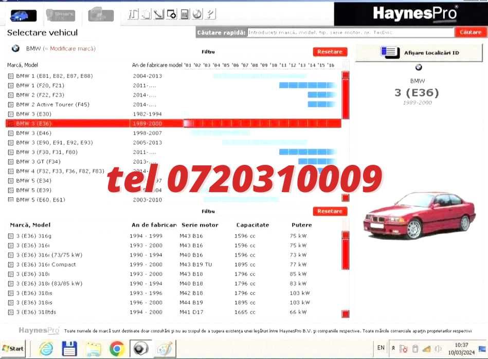Click the row icon beside 3 (E36) 316i (73/75 kW)

[x=11, y=255]
